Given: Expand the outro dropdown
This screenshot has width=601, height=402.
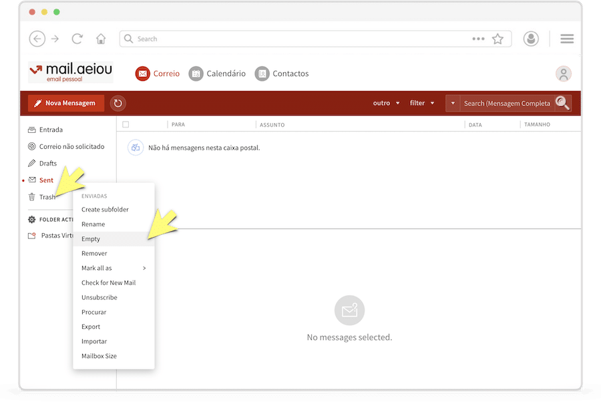Looking at the screenshot, I should coord(386,104).
